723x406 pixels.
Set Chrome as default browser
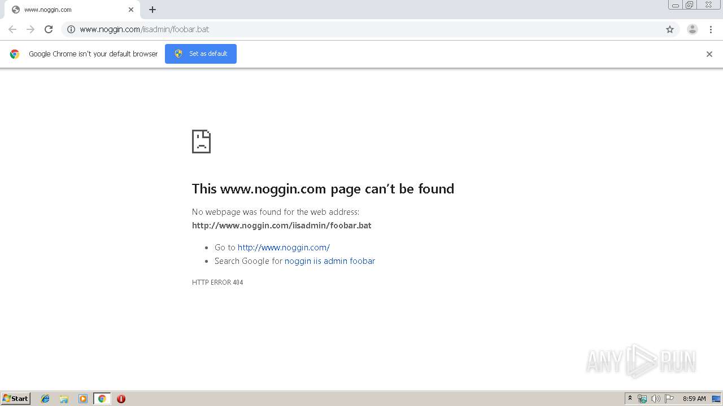coord(201,54)
